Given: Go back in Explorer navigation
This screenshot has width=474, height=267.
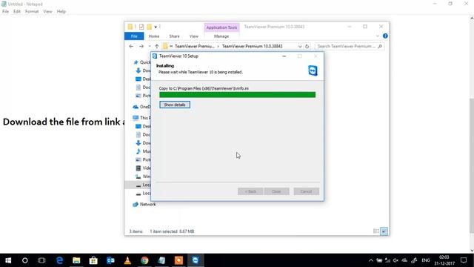Looking at the screenshot, I should (131, 46).
